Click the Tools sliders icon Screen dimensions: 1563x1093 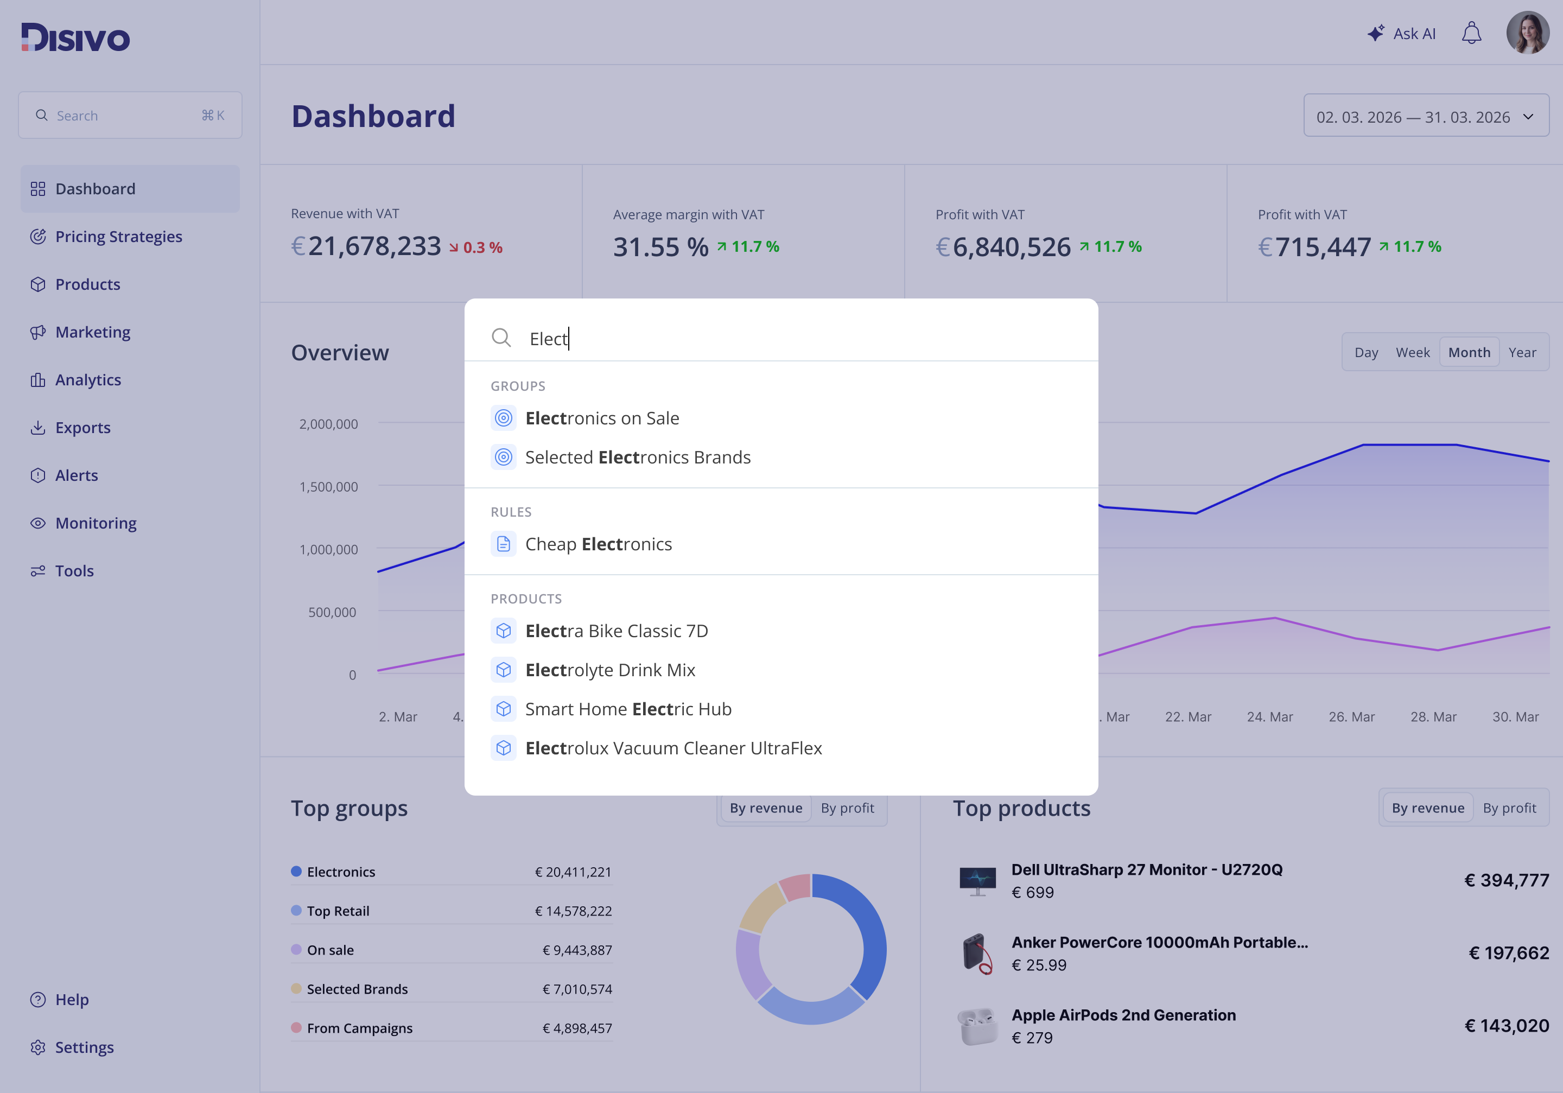coord(38,570)
